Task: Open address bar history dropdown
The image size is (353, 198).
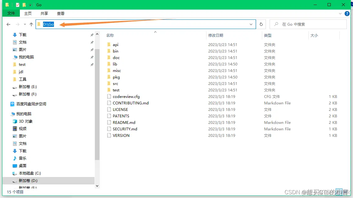Action: point(251,24)
